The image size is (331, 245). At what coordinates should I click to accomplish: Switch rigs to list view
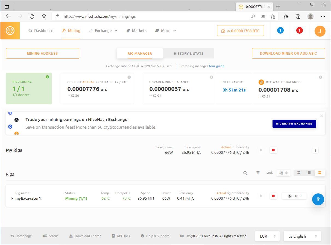pos(309,173)
